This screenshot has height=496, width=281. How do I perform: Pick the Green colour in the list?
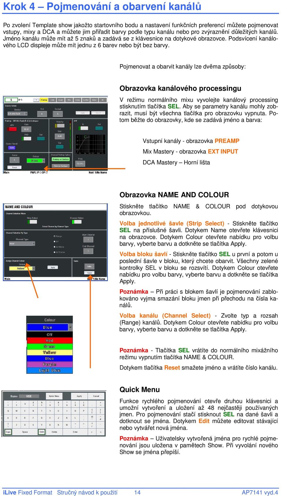(x=49, y=346)
